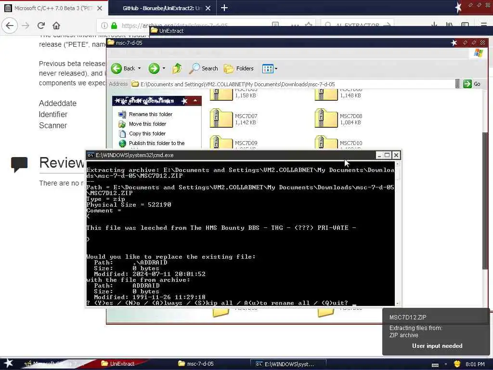
Task: Click Explorer Back button
Action: click(x=123, y=68)
